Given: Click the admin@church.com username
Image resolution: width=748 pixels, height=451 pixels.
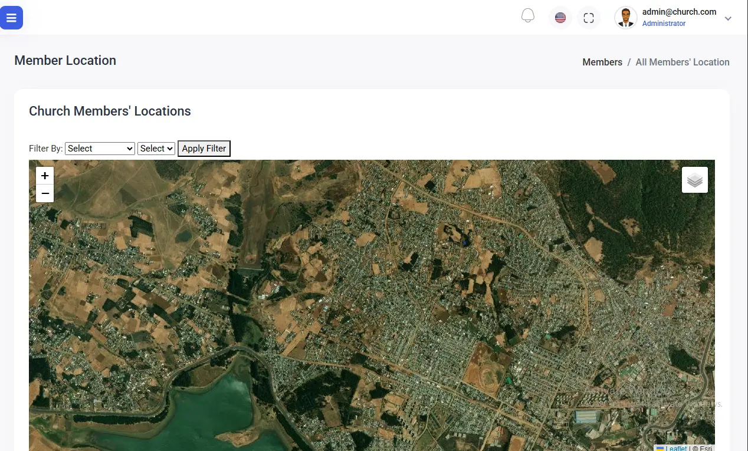Looking at the screenshot, I should click(679, 12).
